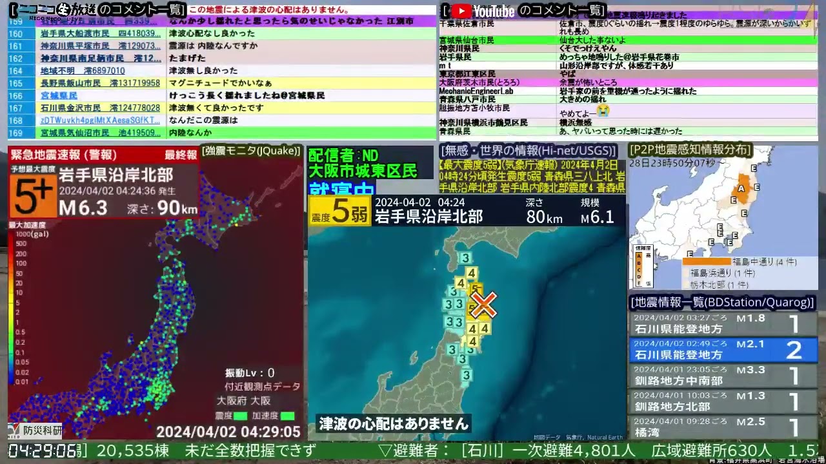The width and height of the screenshot is (826, 464).
Task: Select the 03:27 石川県能登地方 M1.8 earthquake row
Action: (x=723, y=324)
